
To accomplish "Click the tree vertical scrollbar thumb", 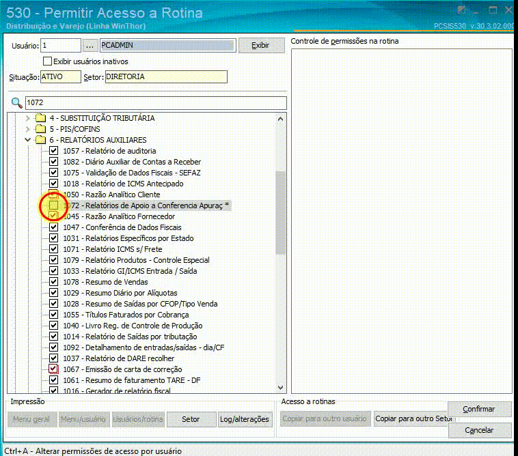I will [280, 213].
